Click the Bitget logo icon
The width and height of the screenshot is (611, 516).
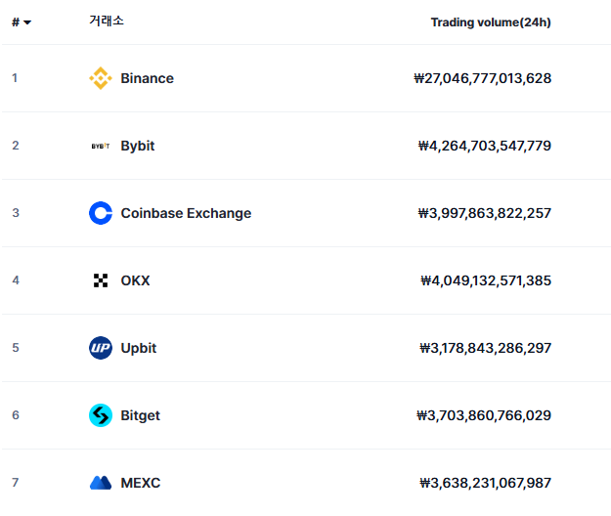(101, 415)
